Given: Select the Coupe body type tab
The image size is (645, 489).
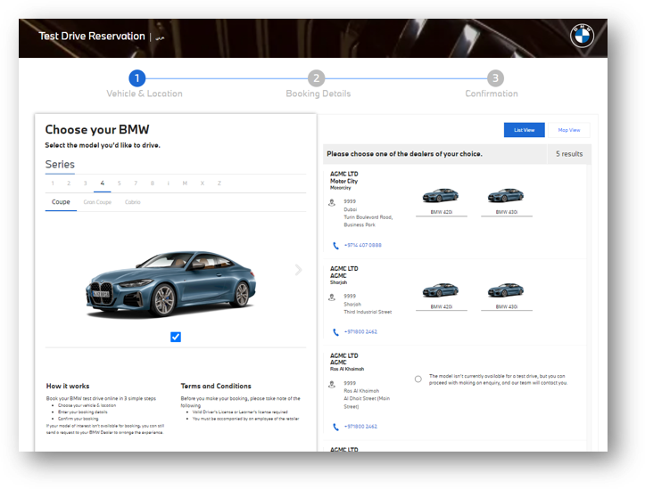Looking at the screenshot, I should [x=61, y=202].
